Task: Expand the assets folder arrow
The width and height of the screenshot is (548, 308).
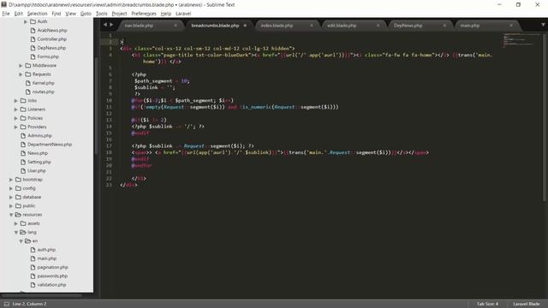Action: click(x=15, y=223)
